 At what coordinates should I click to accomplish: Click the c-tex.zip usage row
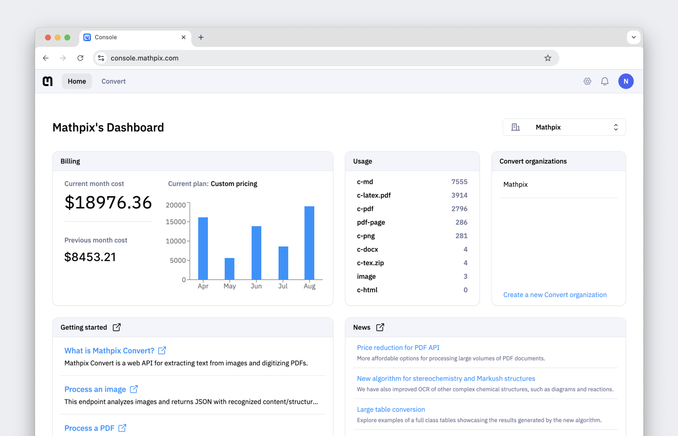coord(412,263)
